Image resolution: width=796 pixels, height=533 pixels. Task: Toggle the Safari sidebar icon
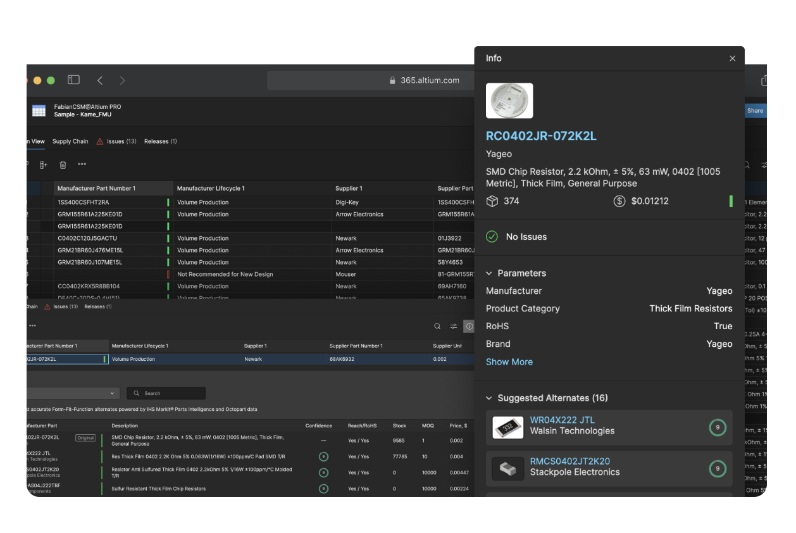click(74, 80)
